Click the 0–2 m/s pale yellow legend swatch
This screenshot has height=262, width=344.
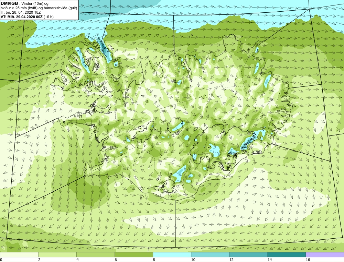(x=19, y=254)
